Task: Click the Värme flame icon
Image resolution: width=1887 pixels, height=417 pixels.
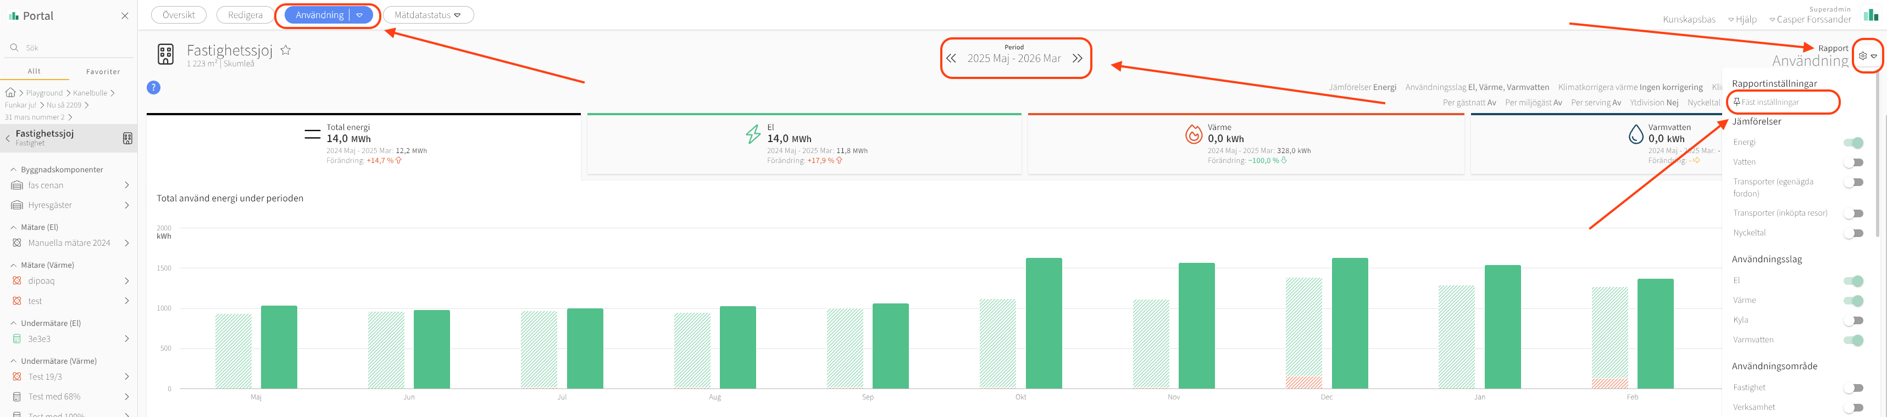Action: tap(1194, 134)
